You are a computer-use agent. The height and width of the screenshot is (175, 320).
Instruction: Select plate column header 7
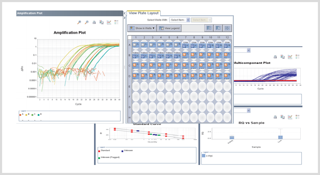(x=186, y=38)
